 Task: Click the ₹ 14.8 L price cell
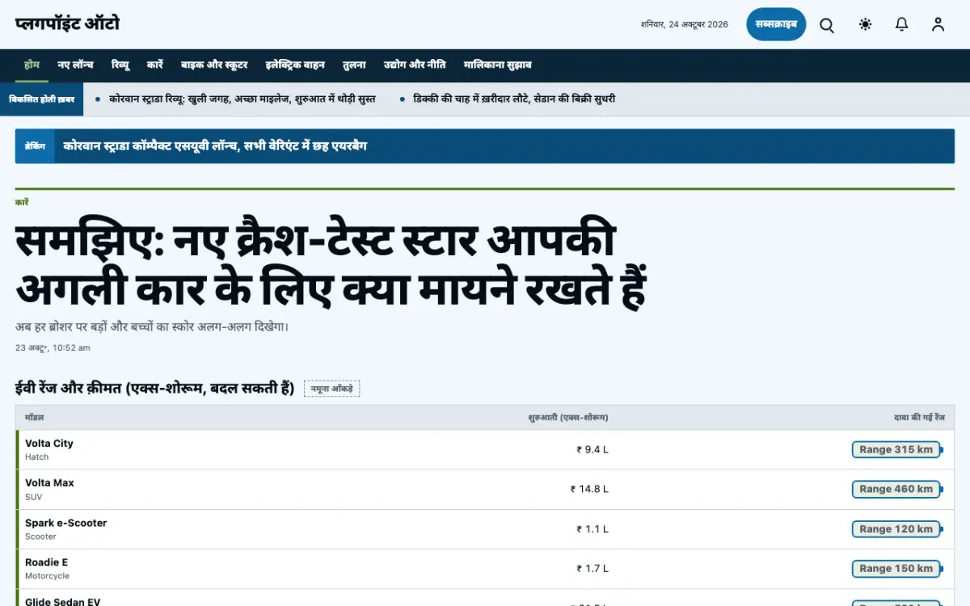589,489
